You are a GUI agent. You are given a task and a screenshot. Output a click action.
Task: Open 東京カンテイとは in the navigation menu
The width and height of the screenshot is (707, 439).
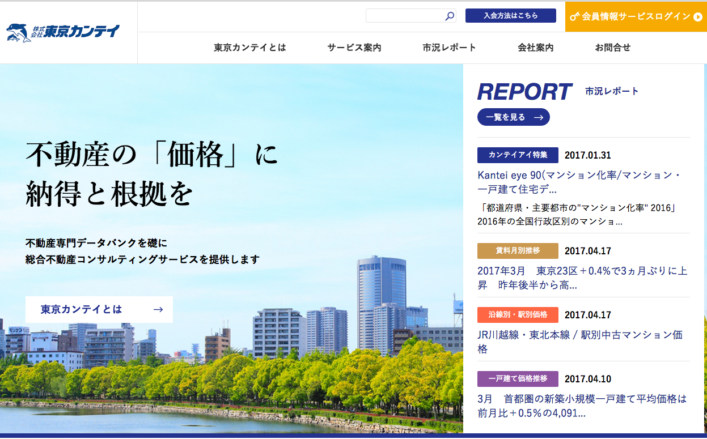[x=249, y=48]
